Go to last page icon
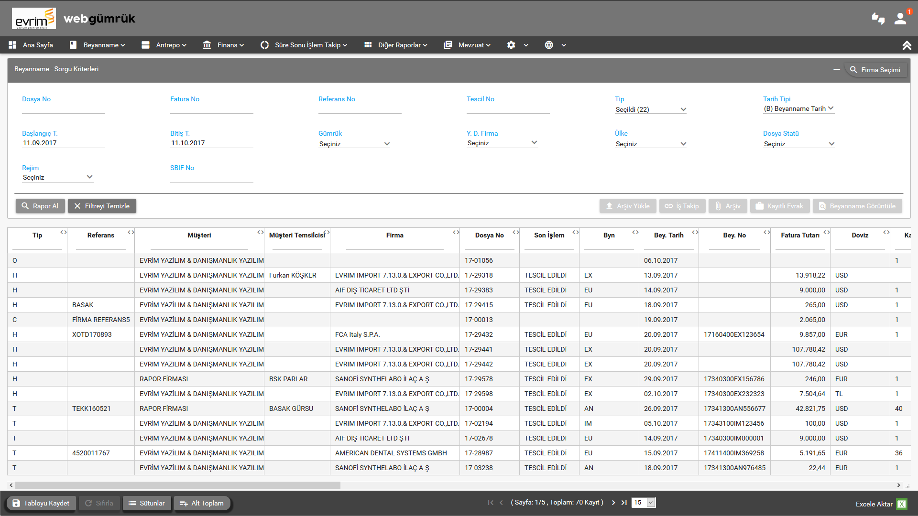918x516 pixels. point(624,503)
